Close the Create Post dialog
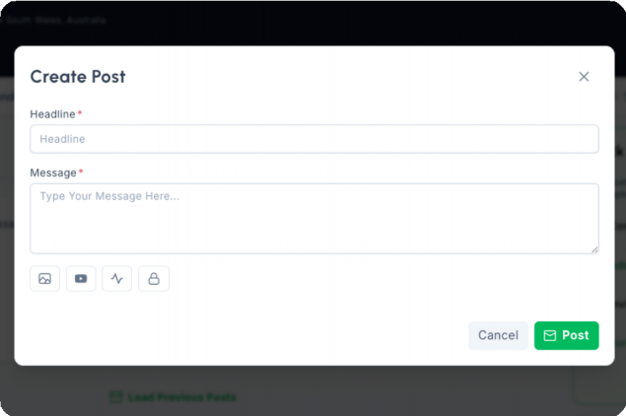 click(584, 77)
